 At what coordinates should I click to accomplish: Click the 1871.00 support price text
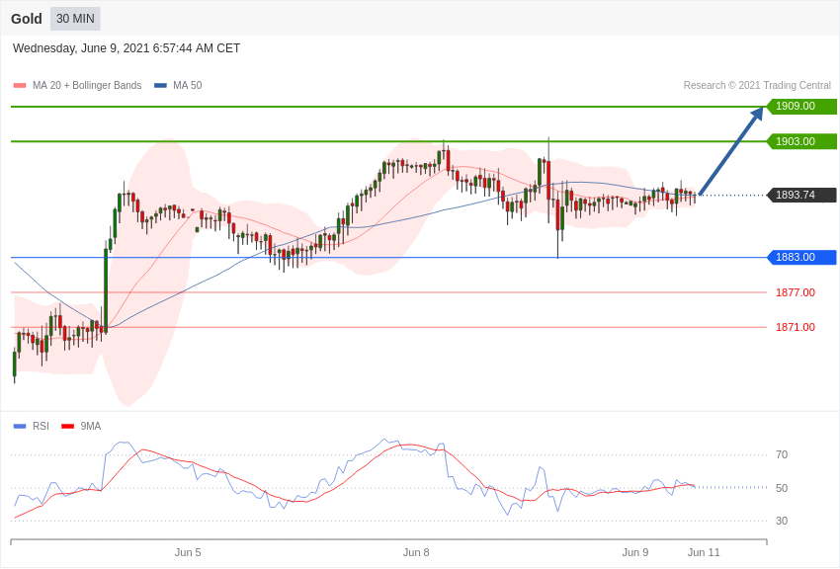[x=796, y=327]
